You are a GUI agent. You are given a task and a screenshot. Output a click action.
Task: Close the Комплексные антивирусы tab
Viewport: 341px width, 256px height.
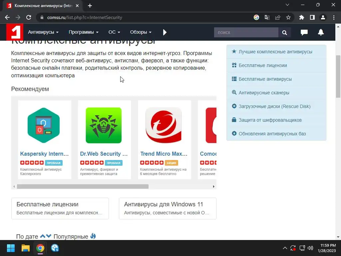click(x=77, y=6)
